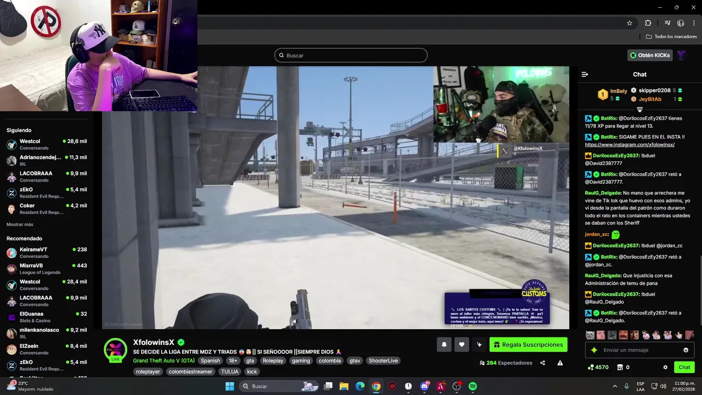The image size is (702, 395).
Task: Select the colombia tag
Action: 330,360
